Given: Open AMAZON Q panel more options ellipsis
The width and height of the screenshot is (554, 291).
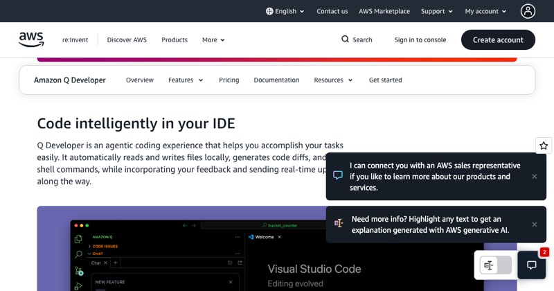Looking at the screenshot, I should [238, 237].
